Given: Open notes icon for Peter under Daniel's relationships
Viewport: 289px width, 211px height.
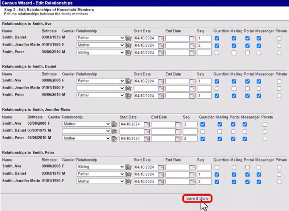Looking at the screenshot, I should [x=128, y=96].
